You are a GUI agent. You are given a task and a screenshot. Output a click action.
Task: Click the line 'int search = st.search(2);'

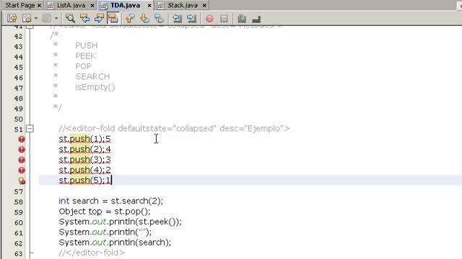(x=110, y=201)
